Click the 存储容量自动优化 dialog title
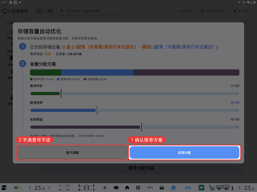 click(x=39, y=31)
